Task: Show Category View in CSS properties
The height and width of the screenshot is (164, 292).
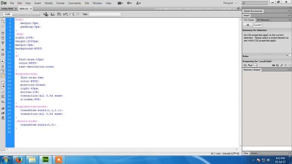Action: 245,65
